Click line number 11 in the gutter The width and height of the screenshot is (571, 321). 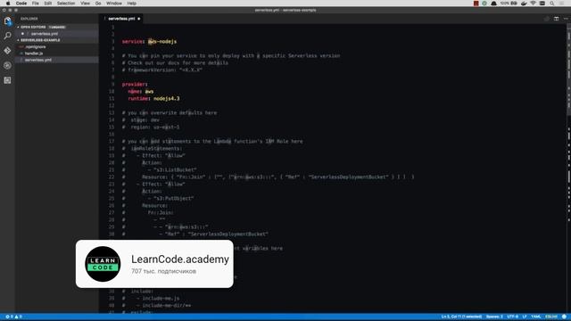coord(112,99)
